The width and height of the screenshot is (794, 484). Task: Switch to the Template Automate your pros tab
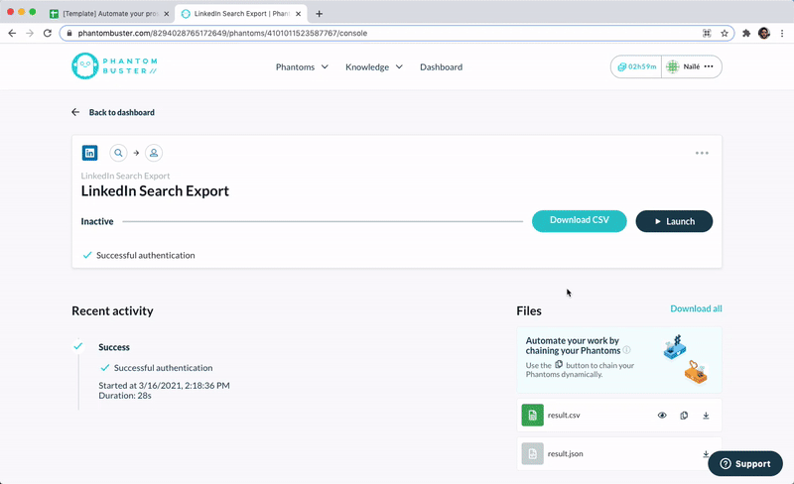coord(109,14)
